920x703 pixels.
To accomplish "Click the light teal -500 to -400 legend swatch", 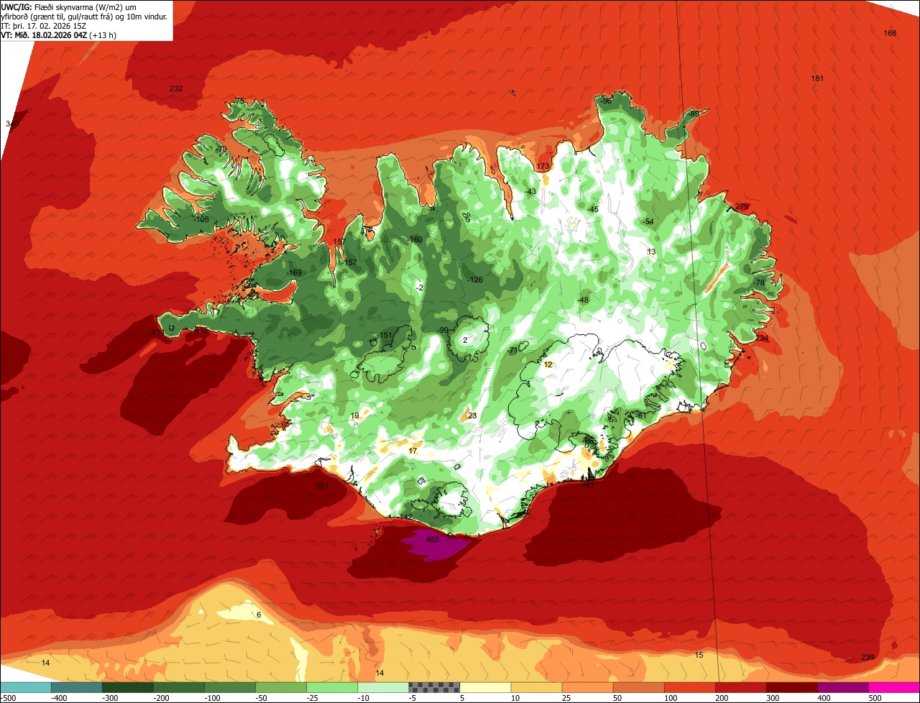I will [25, 687].
